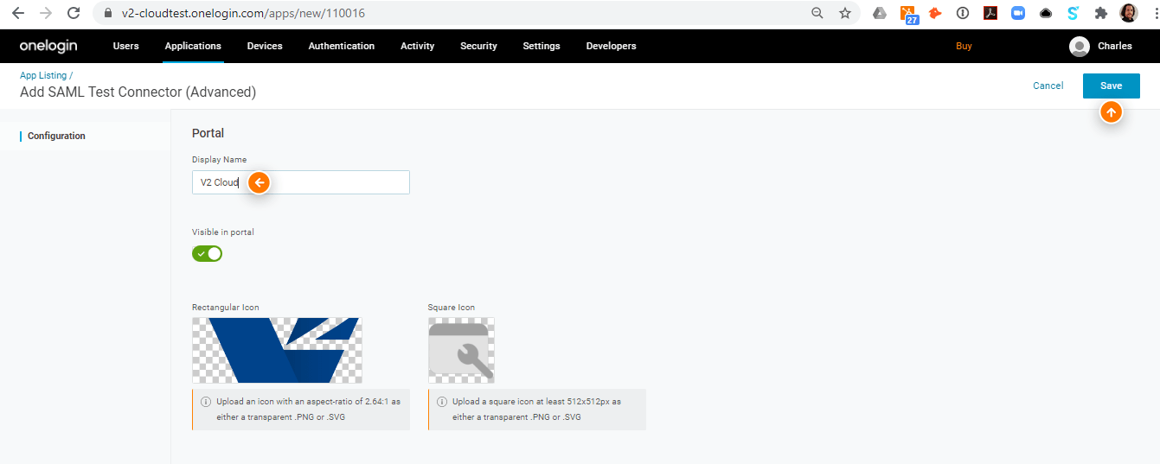Go back to App Listing

43,76
